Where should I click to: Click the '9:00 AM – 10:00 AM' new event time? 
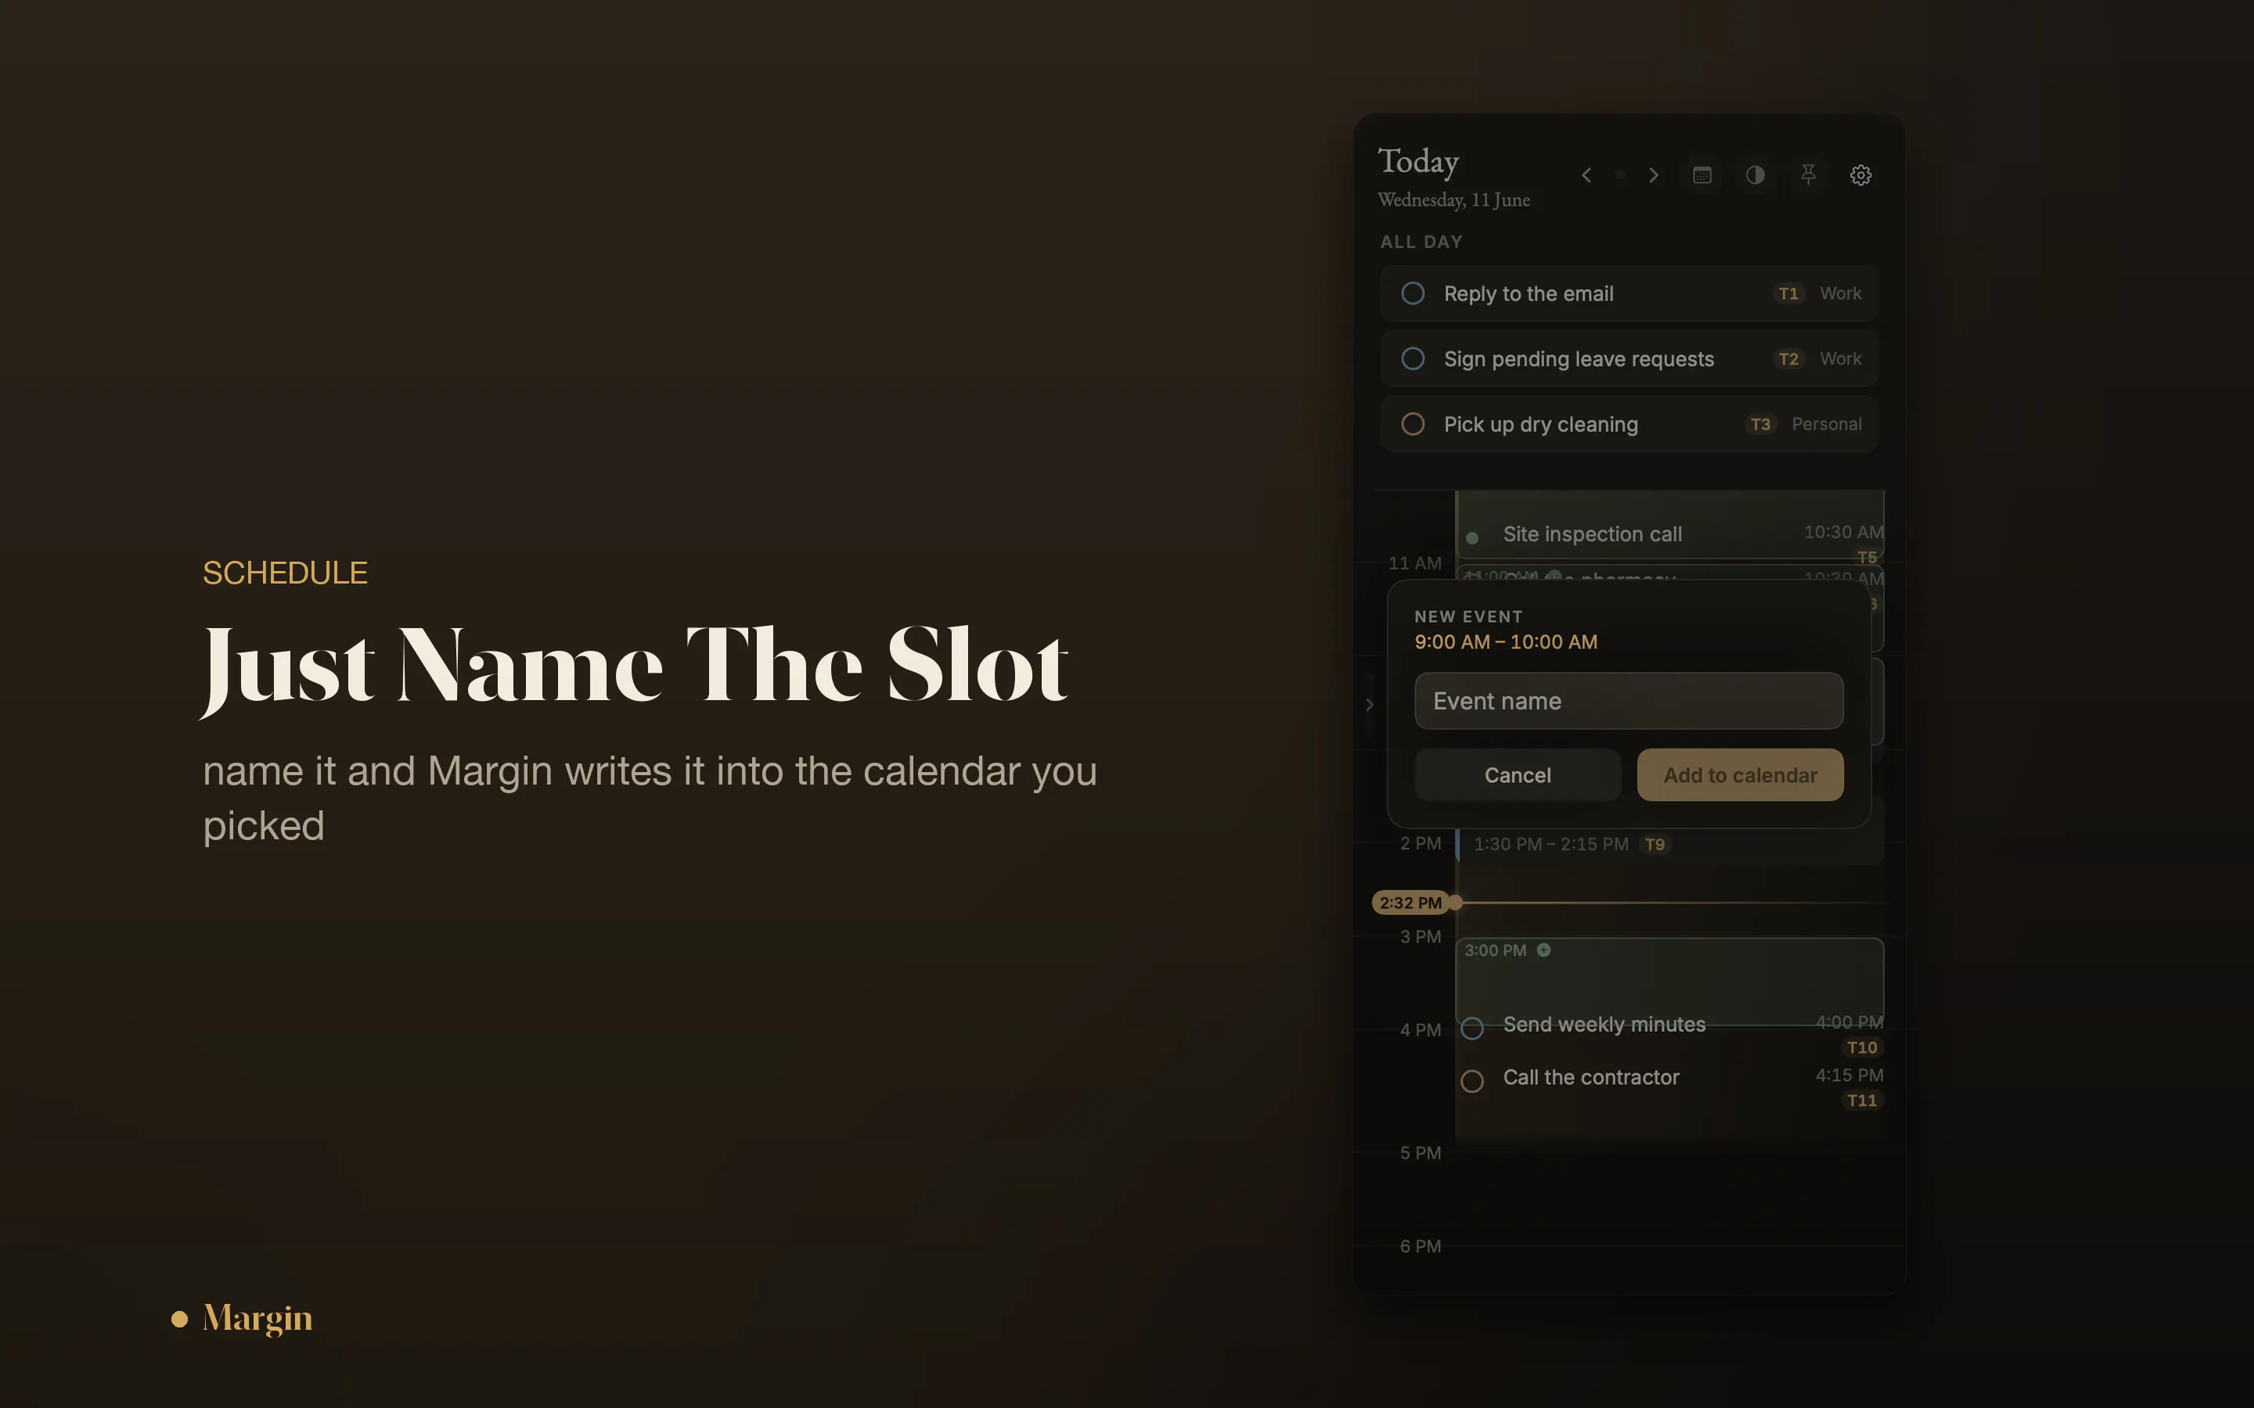tap(1505, 641)
